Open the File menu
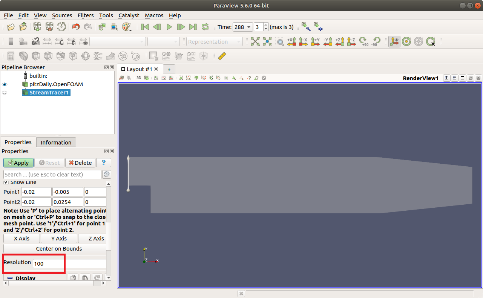This screenshot has width=483, height=298. [x=8, y=15]
